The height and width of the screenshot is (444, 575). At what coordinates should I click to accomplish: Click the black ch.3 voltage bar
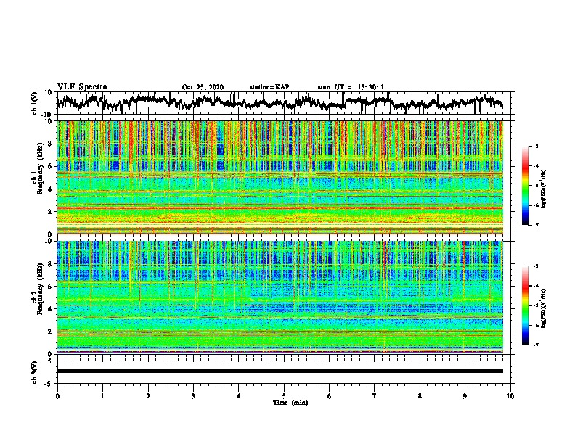click(280, 371)
